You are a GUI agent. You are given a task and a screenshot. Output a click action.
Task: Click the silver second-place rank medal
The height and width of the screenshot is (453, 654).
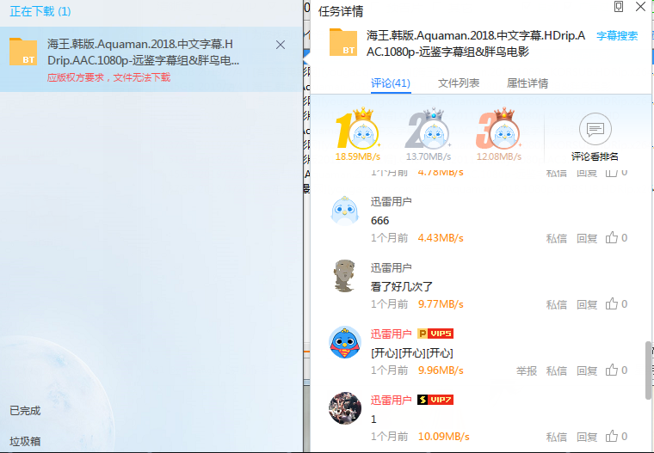pos(428,131)
